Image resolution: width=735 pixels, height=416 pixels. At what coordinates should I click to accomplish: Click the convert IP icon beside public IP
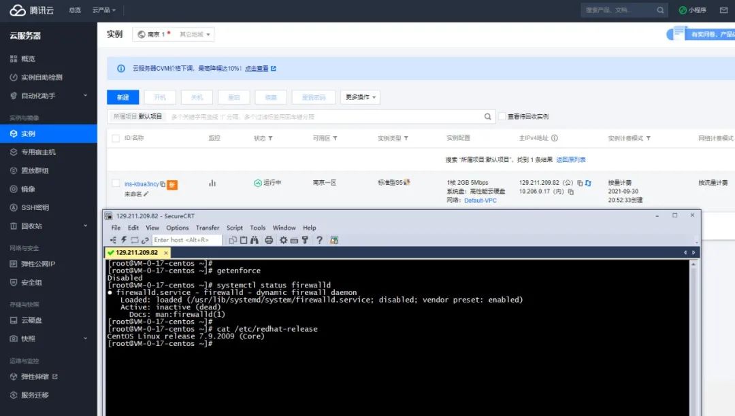[x=588, y=183]
